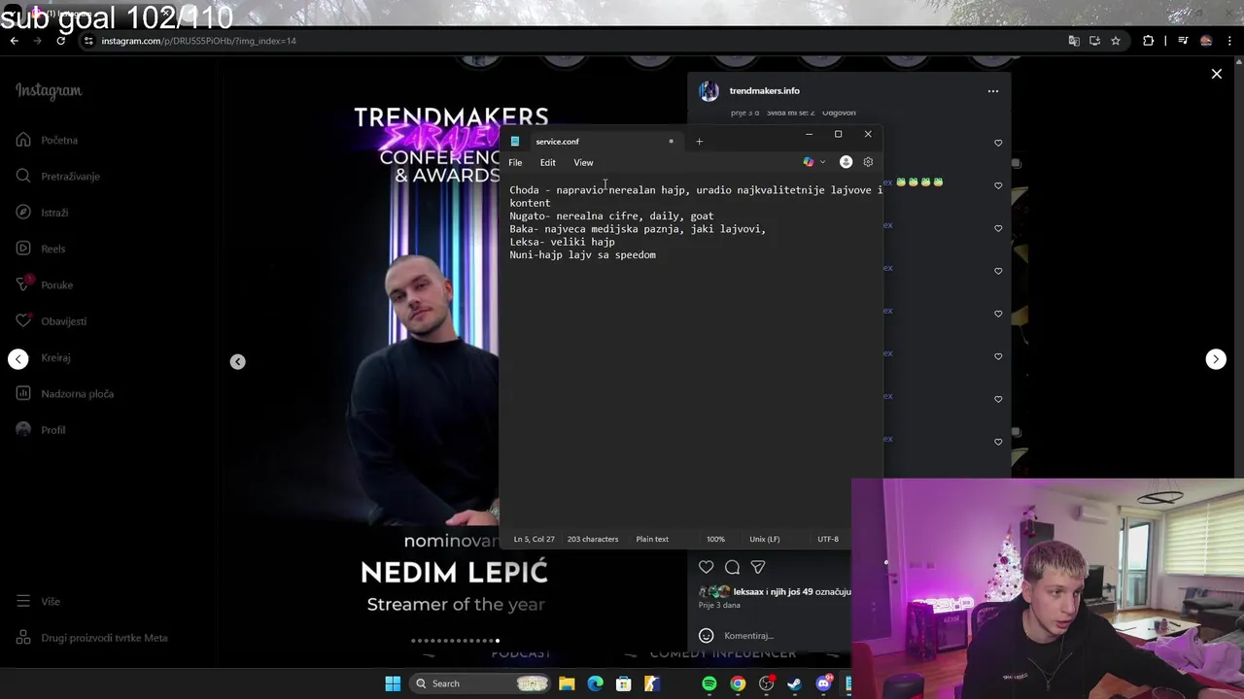Go back in the browser
Image resolution: width=1244 pixels, height=699 pixels.
click(x=14, y=41)
